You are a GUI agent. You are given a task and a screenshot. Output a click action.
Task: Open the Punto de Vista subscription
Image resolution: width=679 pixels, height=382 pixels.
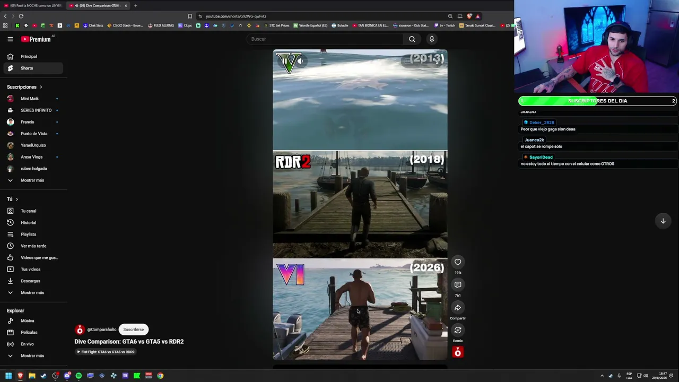coord(34,134)
